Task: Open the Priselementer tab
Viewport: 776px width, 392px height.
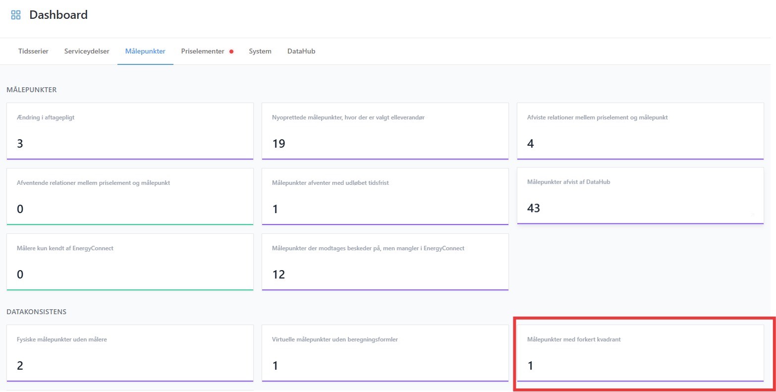Action: coord(203,52)
